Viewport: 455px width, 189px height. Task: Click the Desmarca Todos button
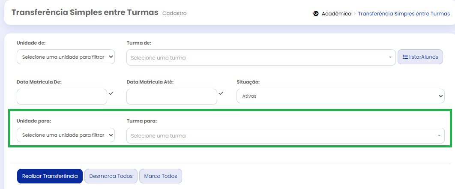111,176
